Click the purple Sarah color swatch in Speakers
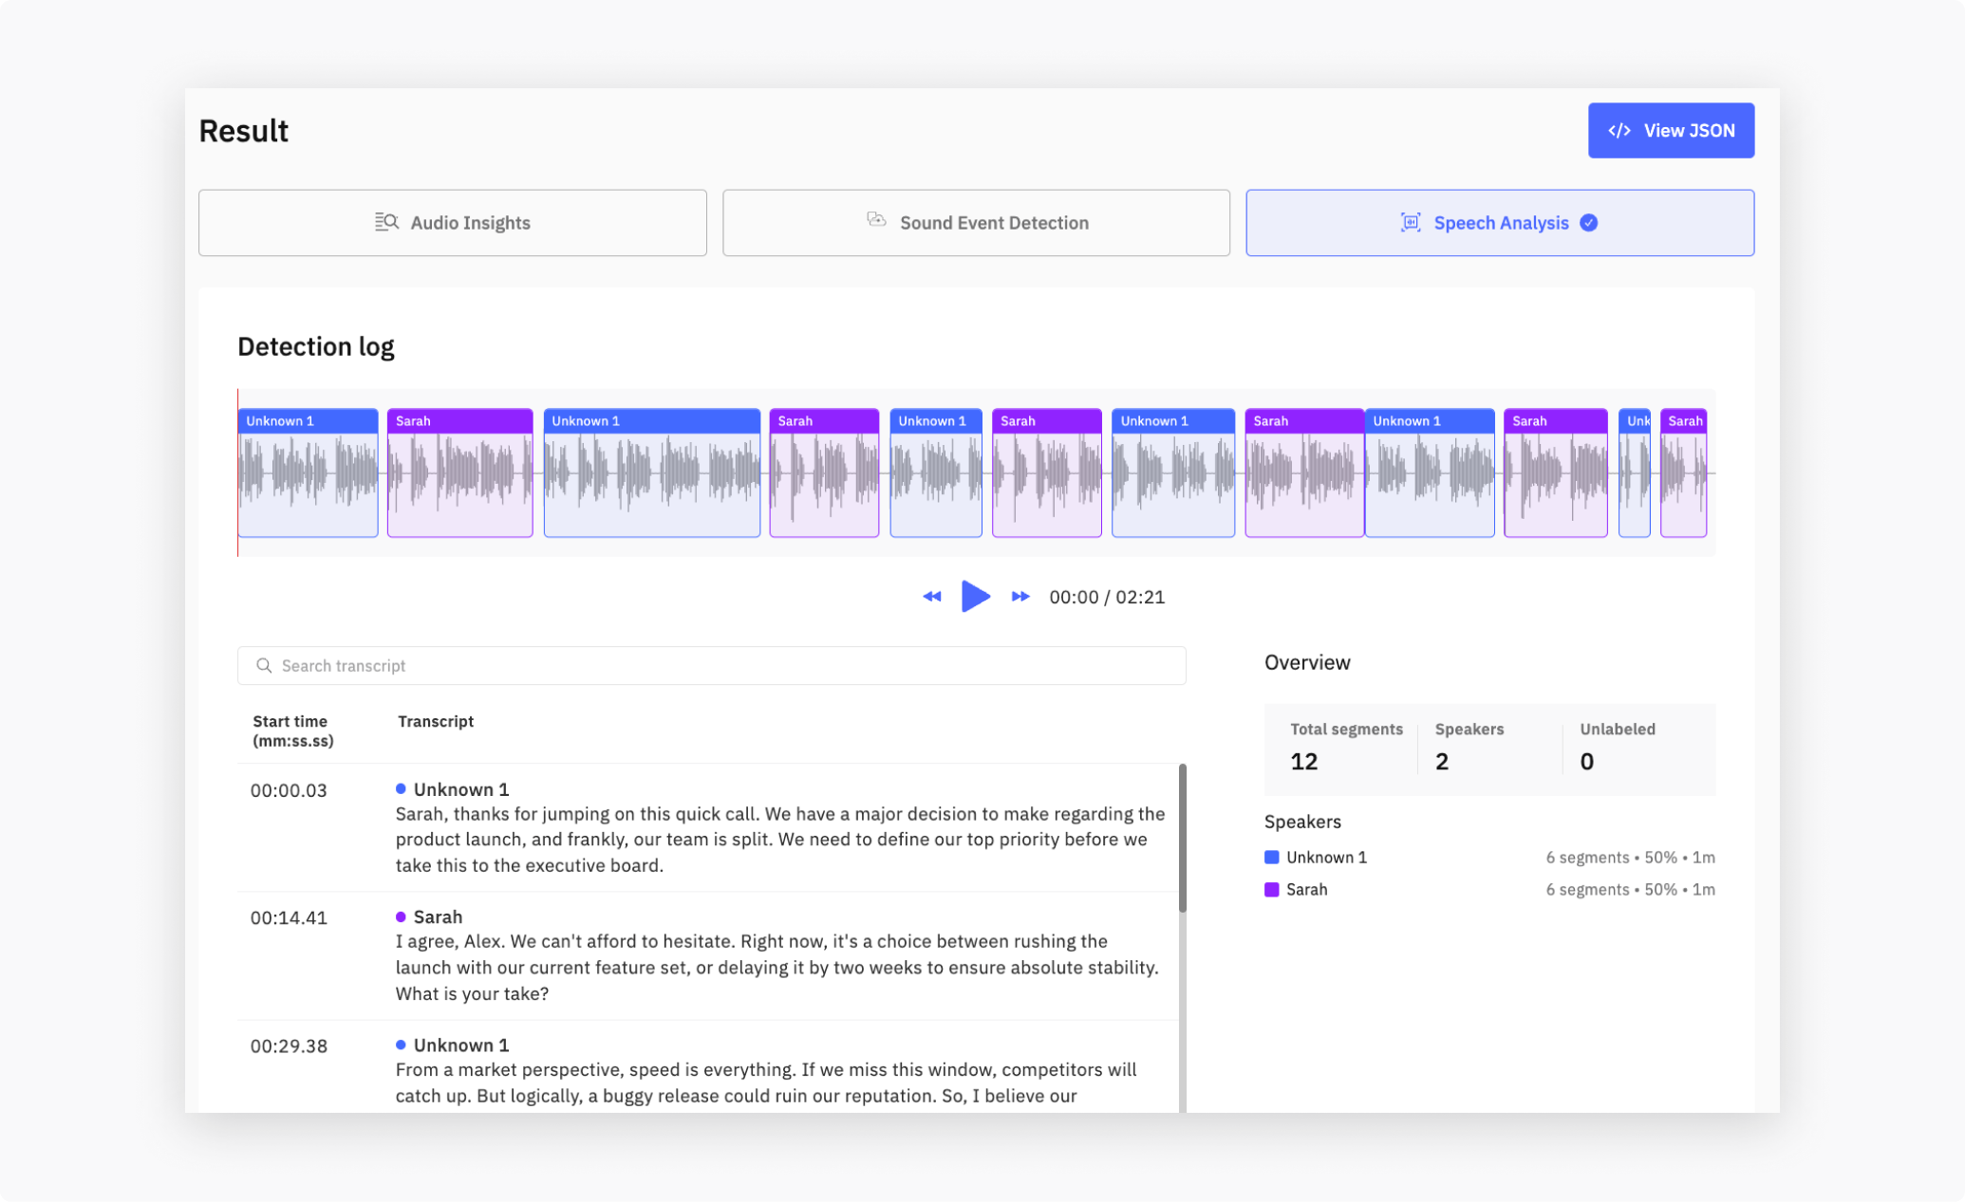1965x1202 pixels. pos(1272,890)
